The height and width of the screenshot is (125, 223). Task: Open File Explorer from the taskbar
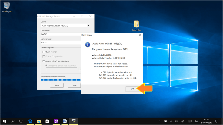tap(39, 121)
